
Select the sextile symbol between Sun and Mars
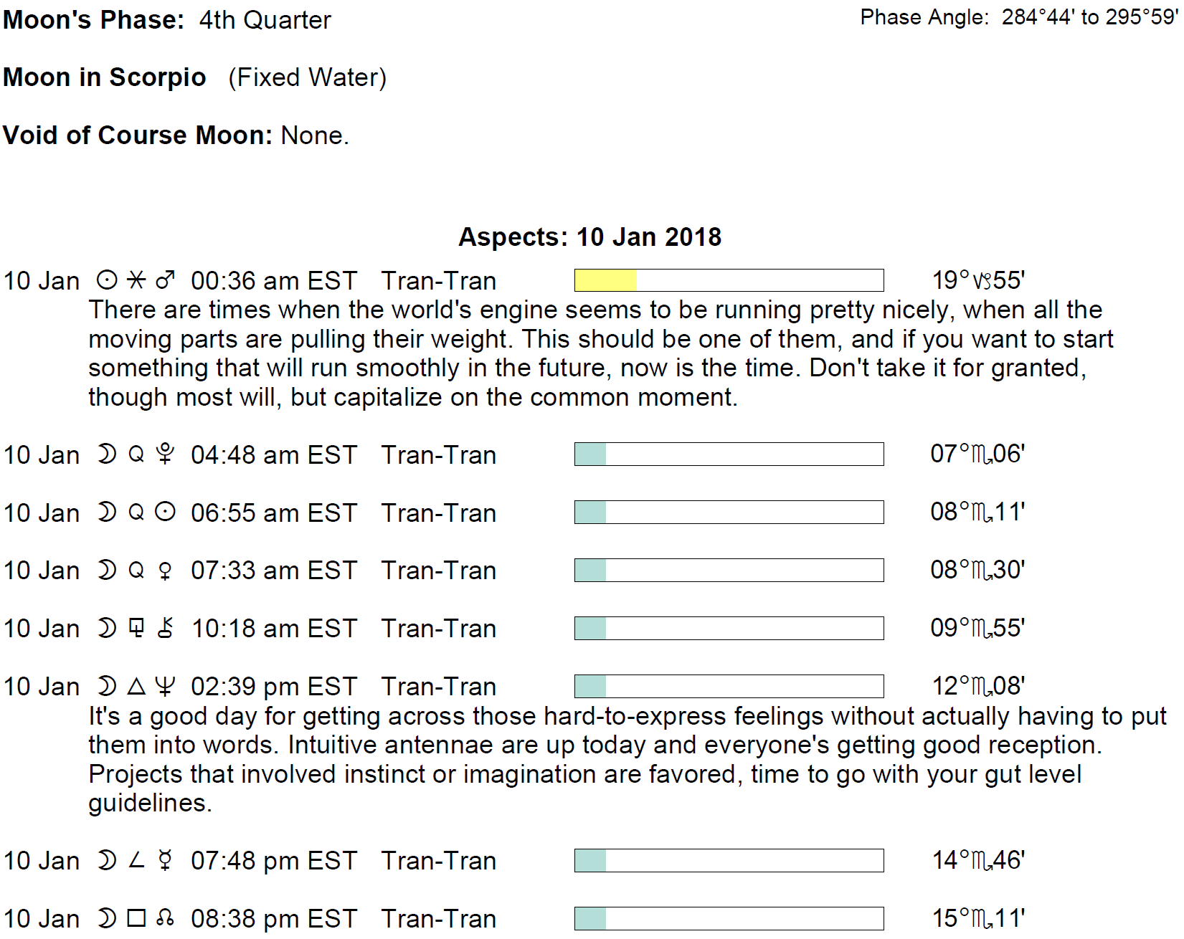136,280
